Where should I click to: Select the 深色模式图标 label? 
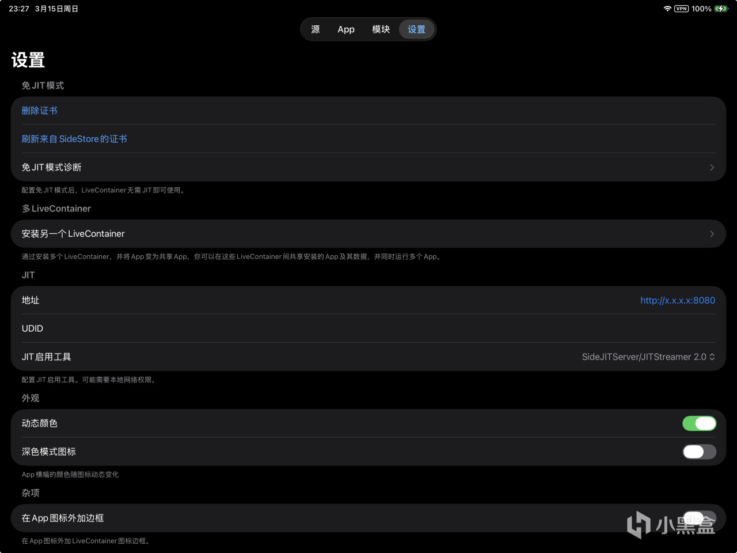click(49, 452)
